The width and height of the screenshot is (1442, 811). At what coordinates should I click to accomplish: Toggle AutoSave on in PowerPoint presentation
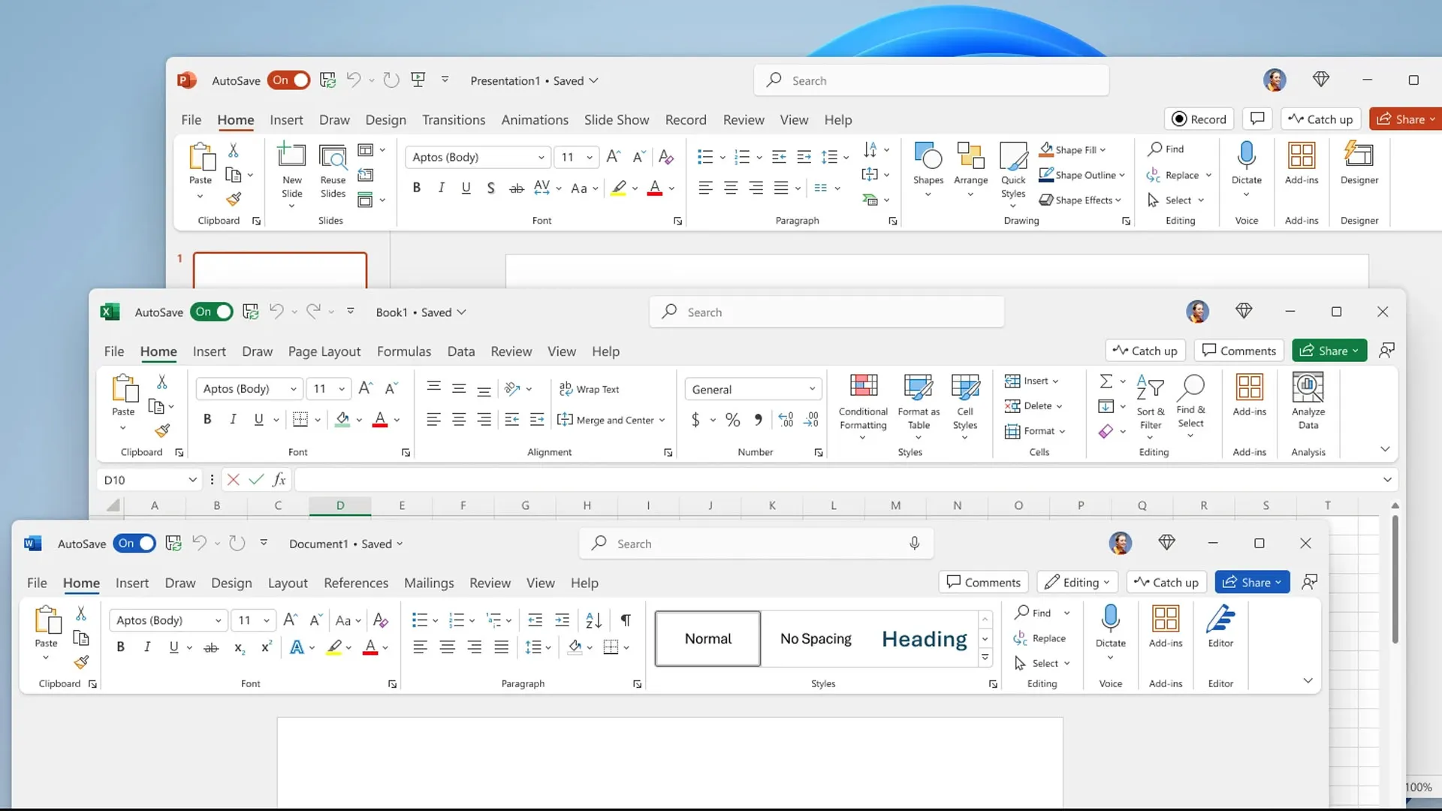[288, 79]
